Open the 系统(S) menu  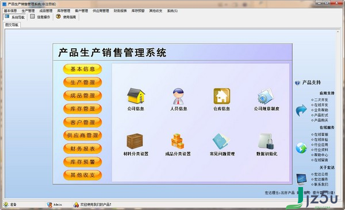tap(172, 11)
